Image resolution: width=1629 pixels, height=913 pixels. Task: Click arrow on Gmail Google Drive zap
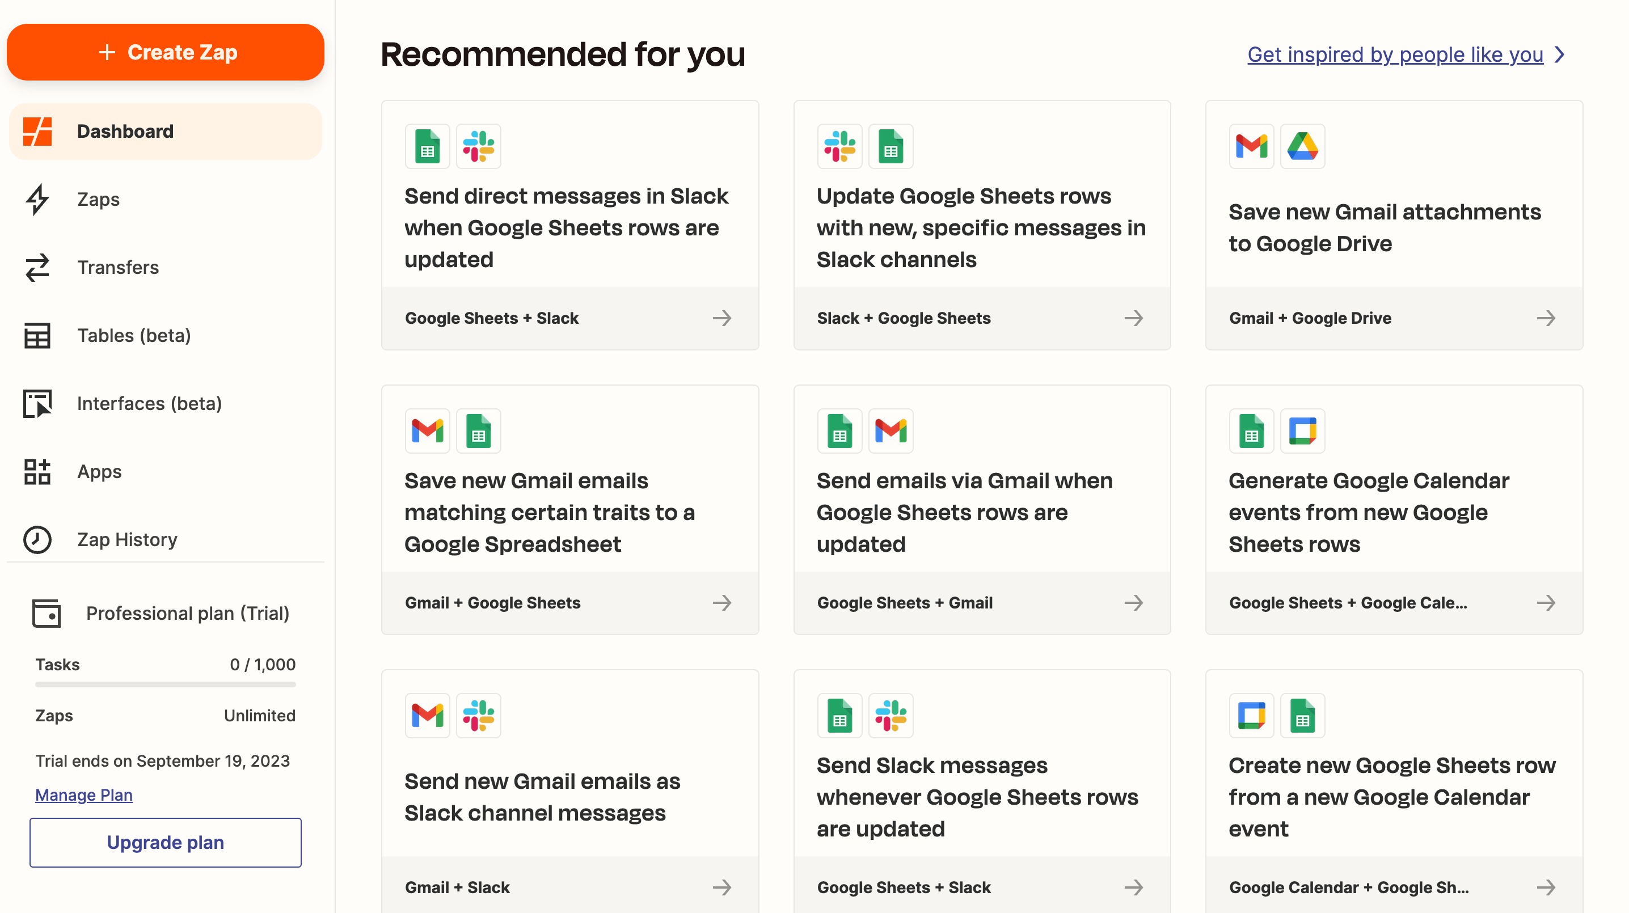coord(1547,319)
